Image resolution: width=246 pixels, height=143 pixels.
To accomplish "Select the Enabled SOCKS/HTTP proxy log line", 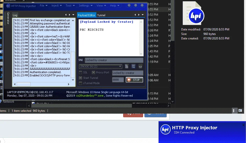I will click(x=42, y=75).
